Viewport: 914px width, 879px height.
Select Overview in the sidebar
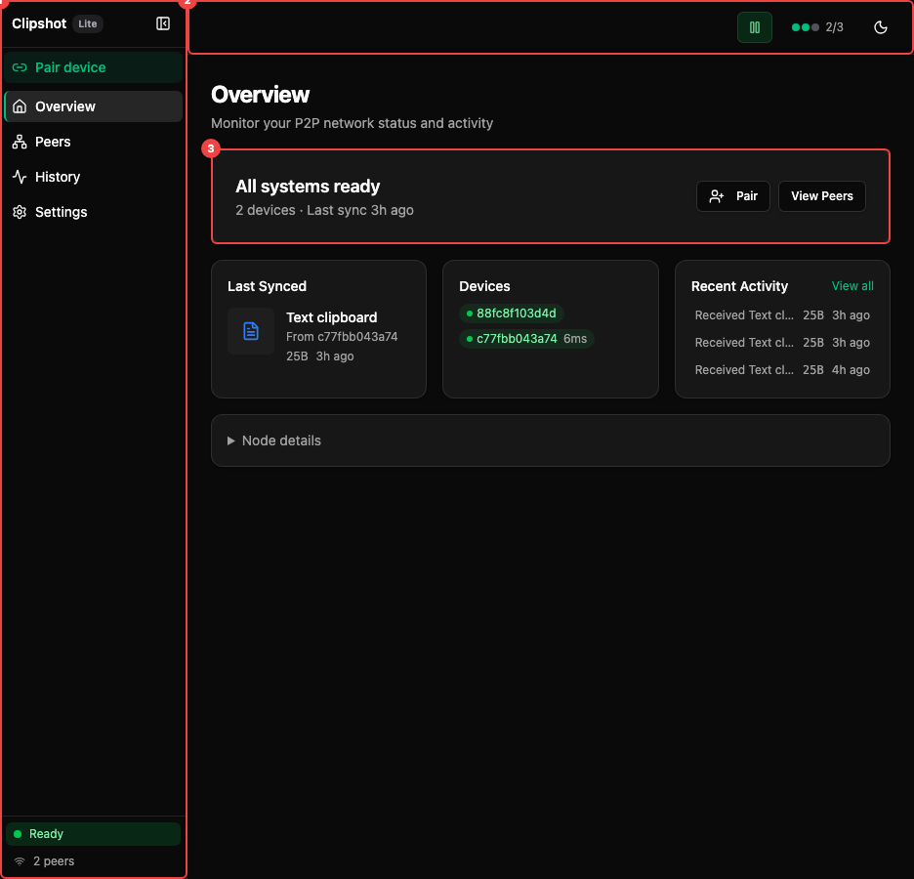tap(64, 106)
